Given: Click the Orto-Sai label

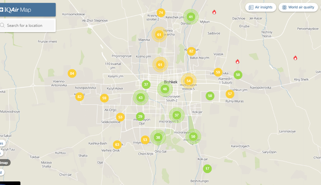Looking at the screenshot, I should click(x=161, y=151).
